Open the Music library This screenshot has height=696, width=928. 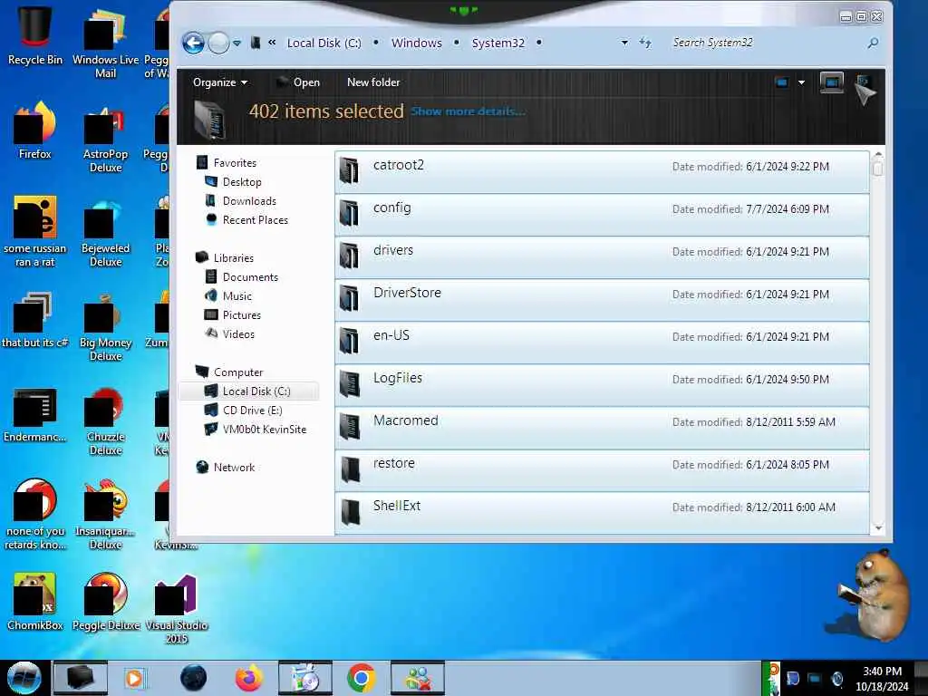pos(237,296)
